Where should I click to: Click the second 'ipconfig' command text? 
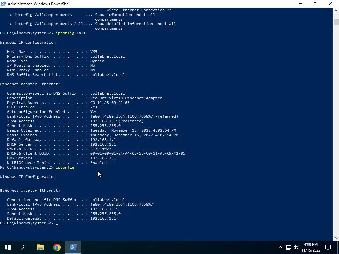tap(65, 167)
